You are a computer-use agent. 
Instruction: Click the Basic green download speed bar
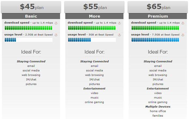[x=28, y=28]
